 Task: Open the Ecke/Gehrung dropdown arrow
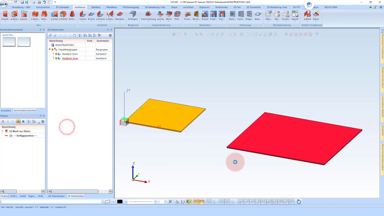(x=148, y=22)
